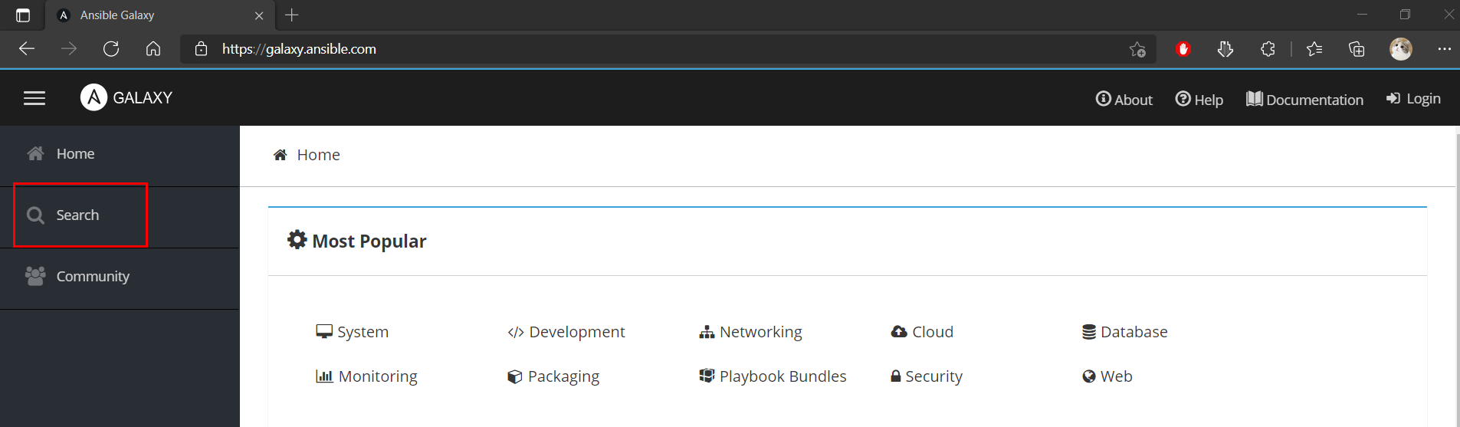Open the favorites list icon
Screen dimensions: 1460x427
(1314, 49)
